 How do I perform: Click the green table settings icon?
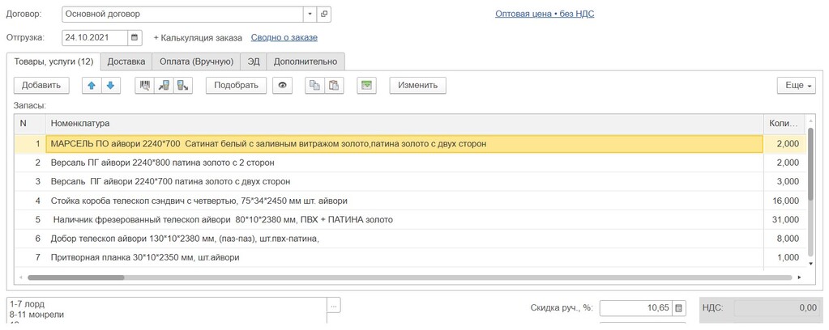click(367, 85)
